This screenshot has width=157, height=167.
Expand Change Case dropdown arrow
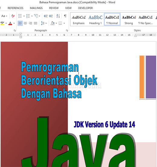click(7, 16)
